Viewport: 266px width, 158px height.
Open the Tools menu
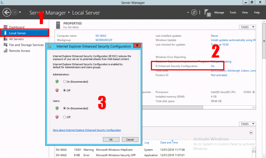click(233, 12)
